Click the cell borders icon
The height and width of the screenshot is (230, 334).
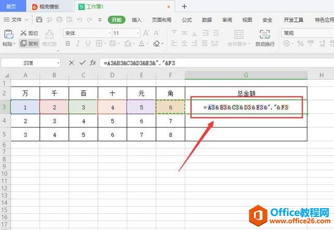(x=99, y=44)
